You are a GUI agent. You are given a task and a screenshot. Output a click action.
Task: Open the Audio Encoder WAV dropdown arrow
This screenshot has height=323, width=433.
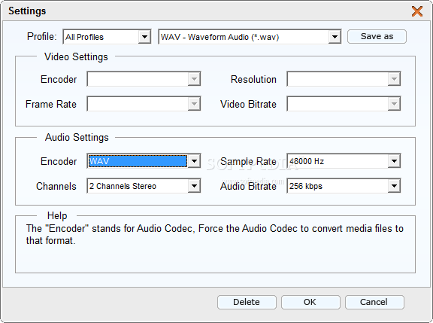click(194, 161)
